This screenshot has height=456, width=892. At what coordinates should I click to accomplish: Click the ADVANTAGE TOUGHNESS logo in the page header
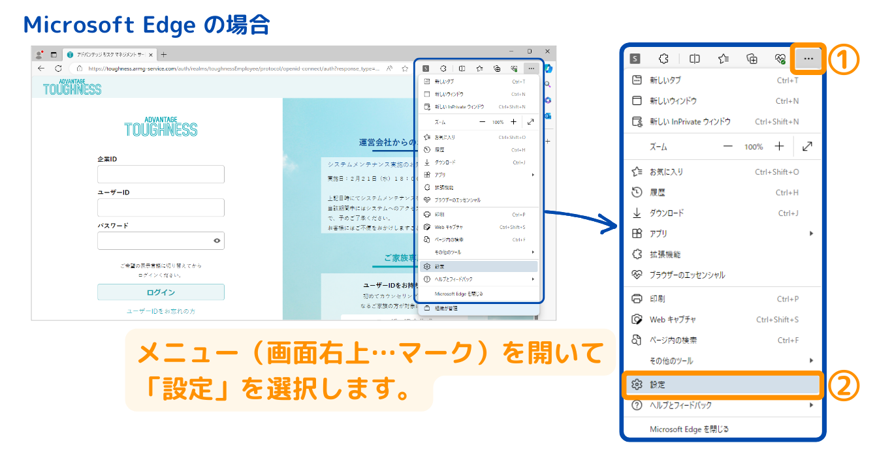point(72,86)
